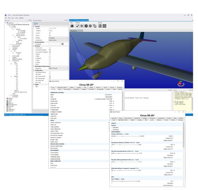Enable the Is Fabric checkbox

(x=50, y=54)
